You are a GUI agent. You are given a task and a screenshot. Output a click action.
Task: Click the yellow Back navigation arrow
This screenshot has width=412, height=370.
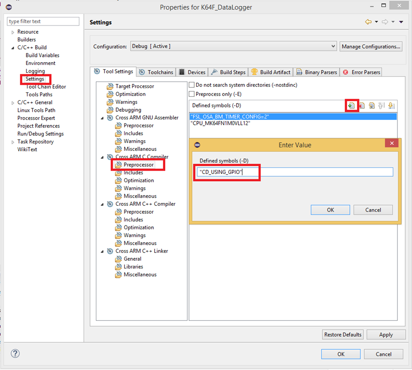pyautogui.click(x=369, y=22)
